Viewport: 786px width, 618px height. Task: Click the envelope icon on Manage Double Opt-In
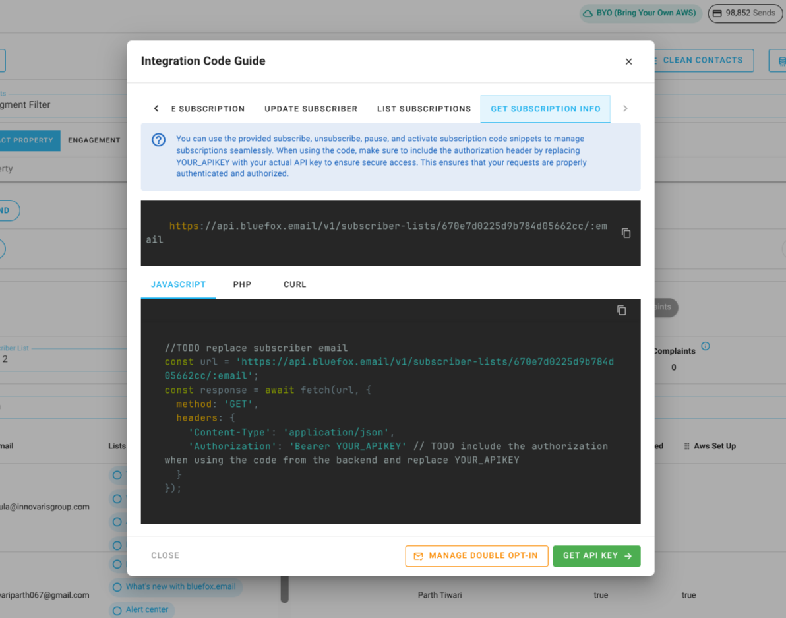(418, 556)
